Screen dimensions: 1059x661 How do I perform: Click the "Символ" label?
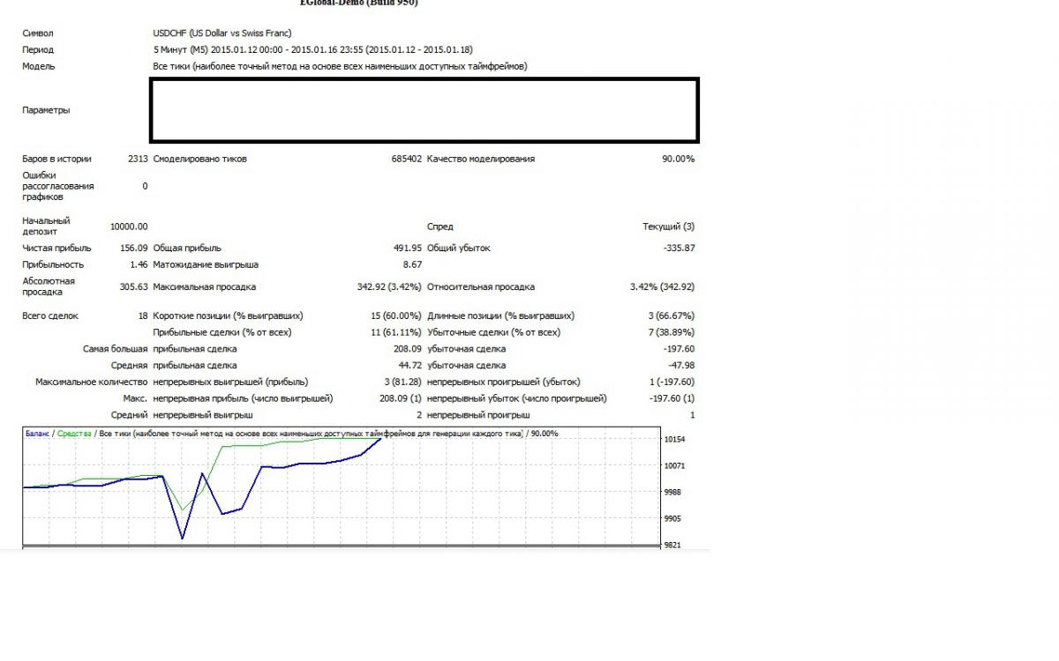pos(38,33)
